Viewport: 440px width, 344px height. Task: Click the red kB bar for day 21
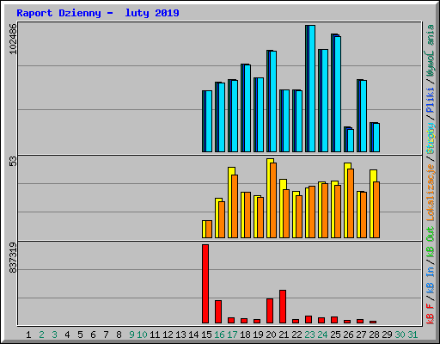(283, 306)
